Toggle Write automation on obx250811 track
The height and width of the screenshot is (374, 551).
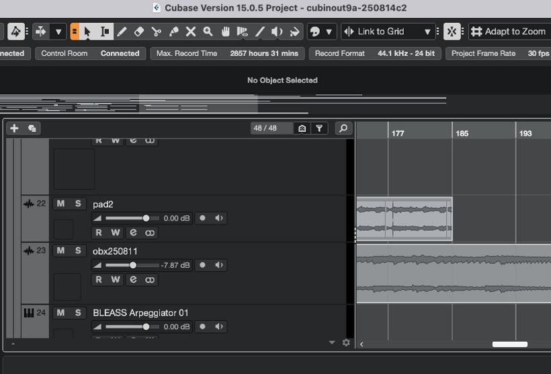coord(116,279)
